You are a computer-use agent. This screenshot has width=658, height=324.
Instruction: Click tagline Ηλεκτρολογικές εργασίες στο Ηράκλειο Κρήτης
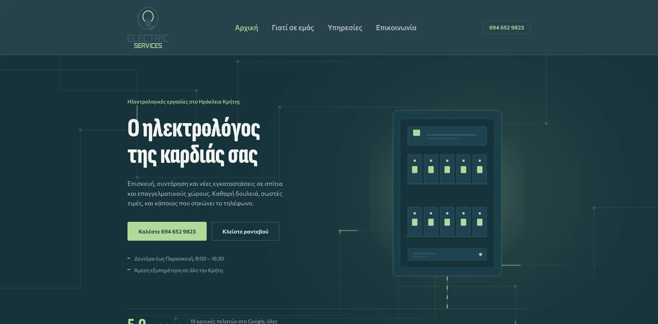point(184,102)
